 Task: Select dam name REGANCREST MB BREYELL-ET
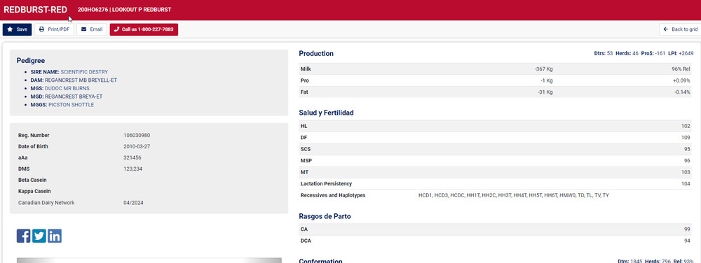click(x=81, y=80)
